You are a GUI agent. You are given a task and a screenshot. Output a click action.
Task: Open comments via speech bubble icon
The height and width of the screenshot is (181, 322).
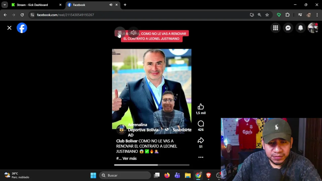click(x=201, y=124)
